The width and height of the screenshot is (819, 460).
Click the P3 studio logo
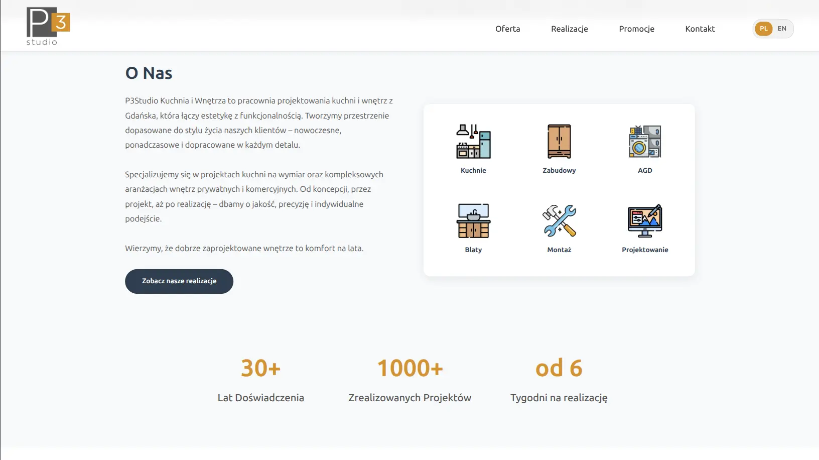[48, 26]
